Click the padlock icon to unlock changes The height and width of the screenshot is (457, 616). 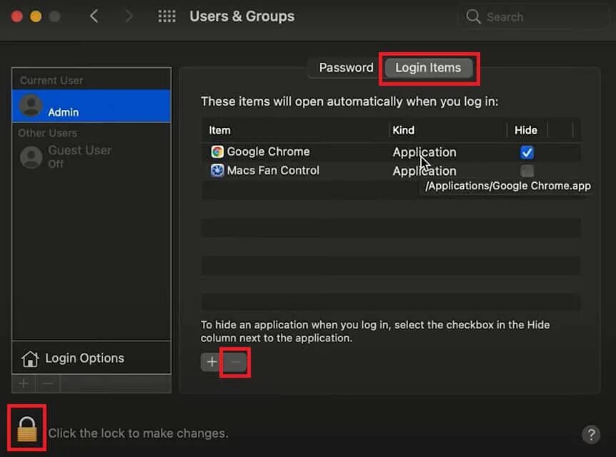[x=27, y=428]
